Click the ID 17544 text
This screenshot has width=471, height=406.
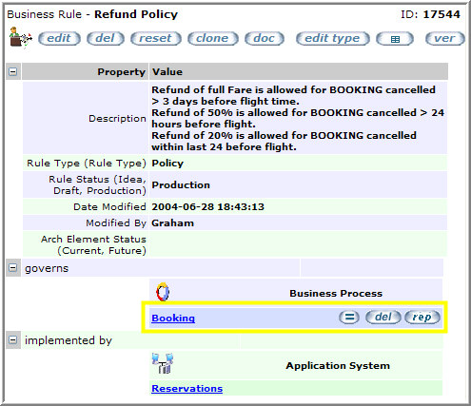tap(430, 14)
